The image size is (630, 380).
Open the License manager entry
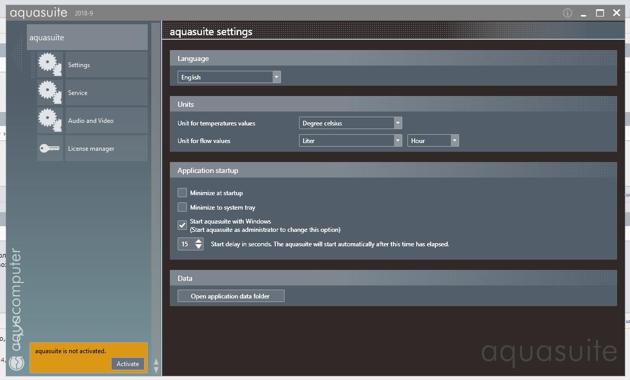106,148
